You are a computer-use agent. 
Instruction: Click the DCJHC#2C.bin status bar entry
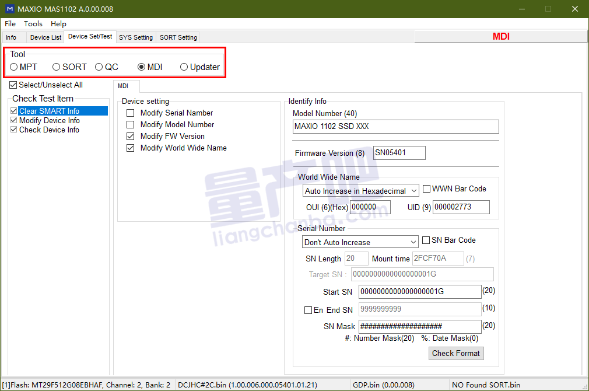[247, 385]
